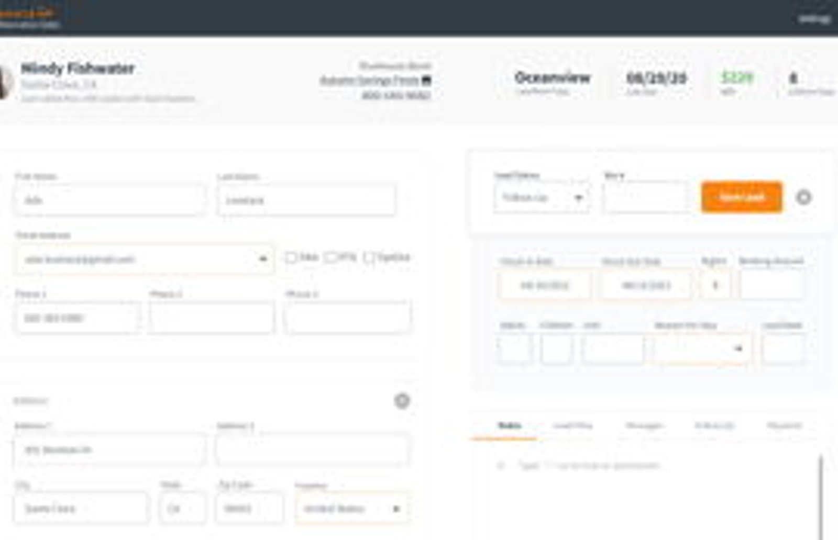Image resolution: width=838 pixels, height=540 pixels.
Task: Click the First Name field containing Ada
Action: click(x=110, y=199)
